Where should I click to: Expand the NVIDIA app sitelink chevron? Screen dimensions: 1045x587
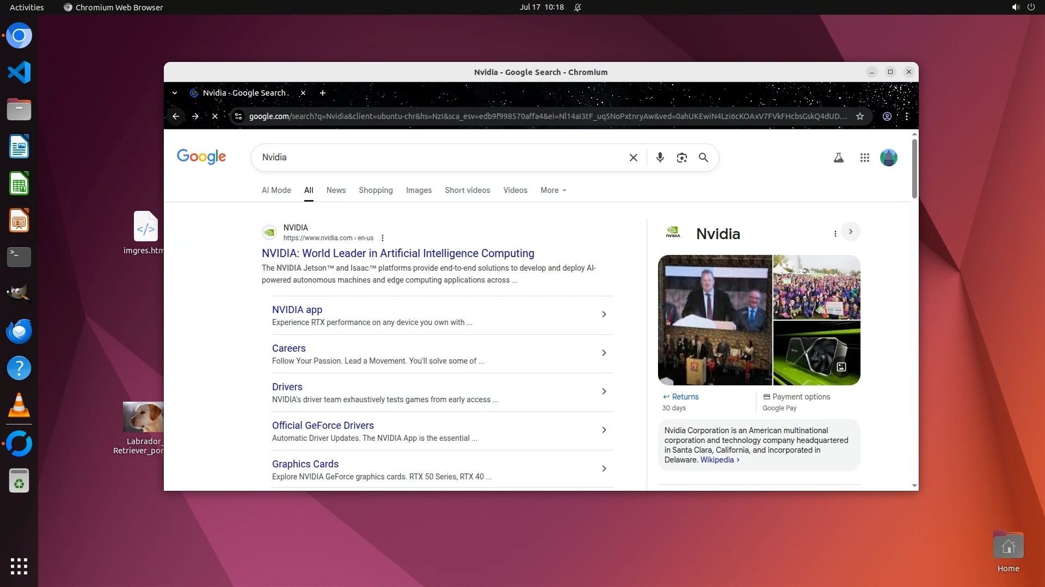pyautogui.click(x=604, y=314)
